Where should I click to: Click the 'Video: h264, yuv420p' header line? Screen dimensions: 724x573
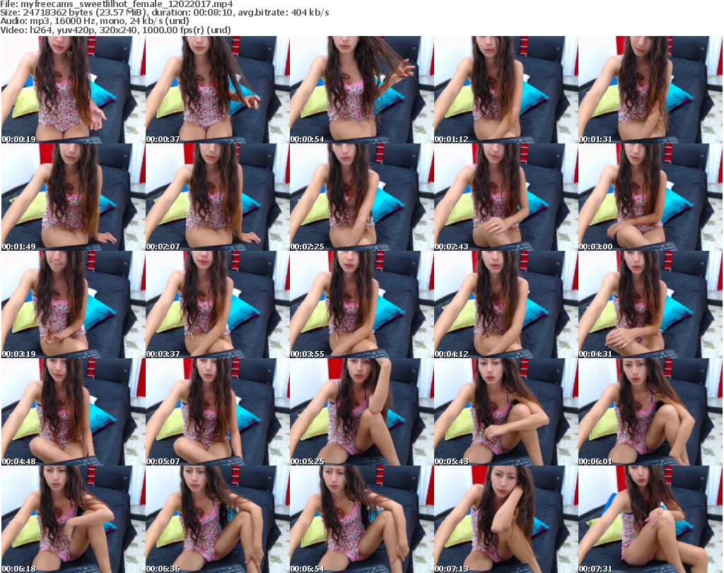pos(115,30)
